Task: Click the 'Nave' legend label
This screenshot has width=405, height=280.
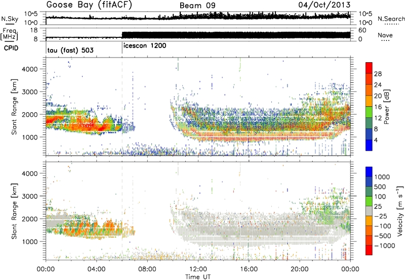Action: coord(385,35)
